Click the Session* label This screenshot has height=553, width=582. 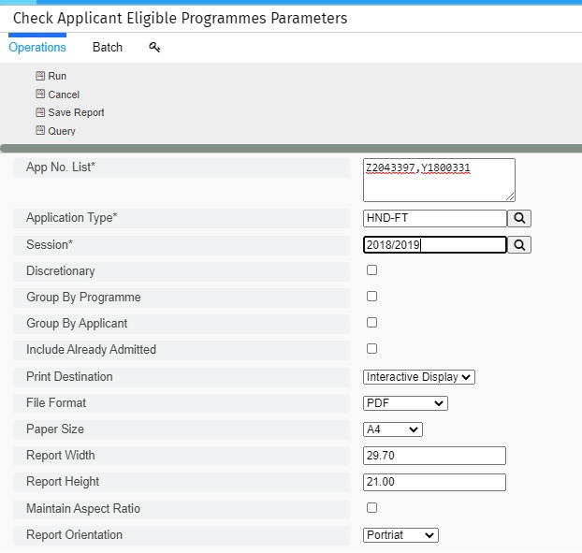click(50, 244)
